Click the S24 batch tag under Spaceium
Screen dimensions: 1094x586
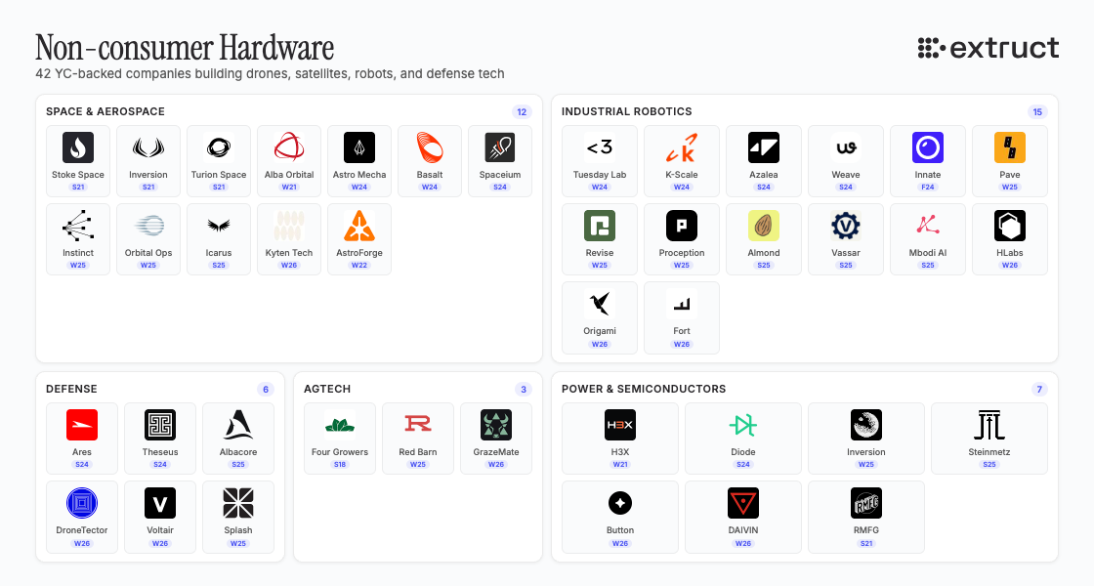pyautogui.click(x=500, y=187)
